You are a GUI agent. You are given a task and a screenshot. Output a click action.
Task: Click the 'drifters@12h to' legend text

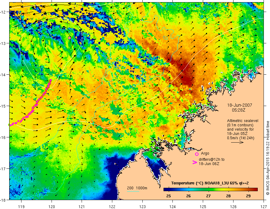point(212,160)
